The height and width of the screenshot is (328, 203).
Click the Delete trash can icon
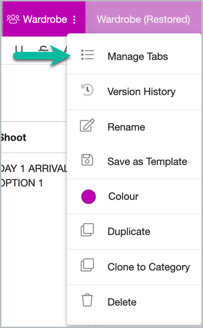click(x=87, y=300)
